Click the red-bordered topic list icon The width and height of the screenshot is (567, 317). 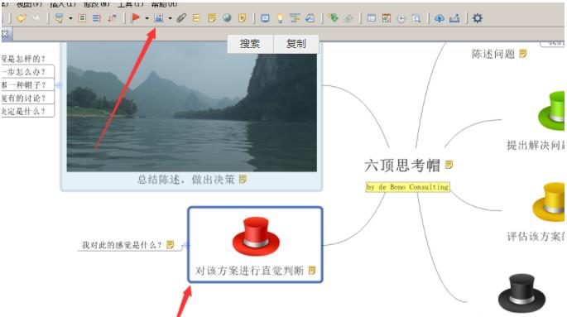pos(83,18)
